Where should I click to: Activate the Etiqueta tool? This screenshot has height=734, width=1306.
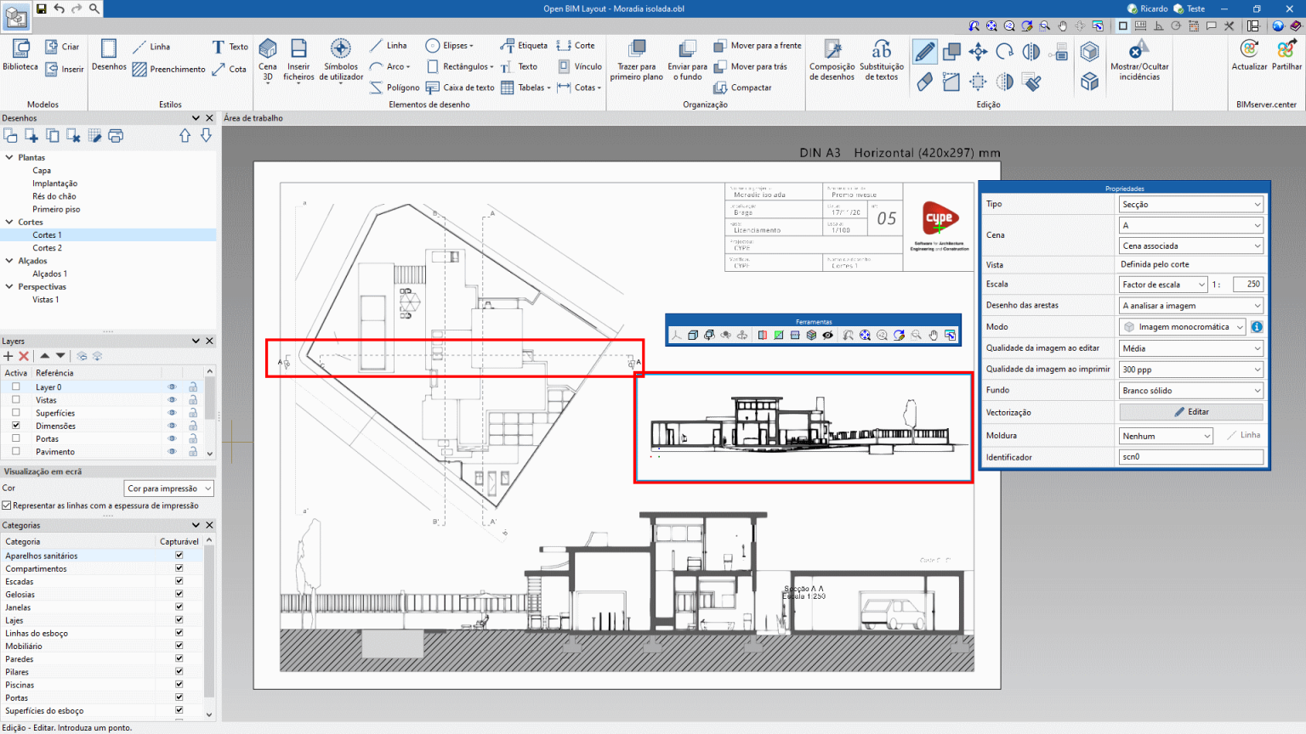tap(523, 45)
